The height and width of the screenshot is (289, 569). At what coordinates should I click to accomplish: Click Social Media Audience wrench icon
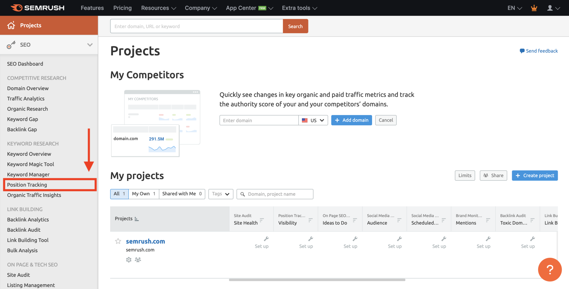pos(399,239)
